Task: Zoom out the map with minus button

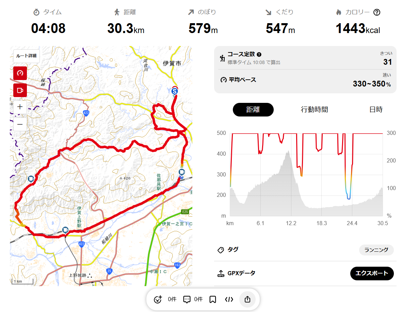Action: pyautogui.click(x=20, y=124)
